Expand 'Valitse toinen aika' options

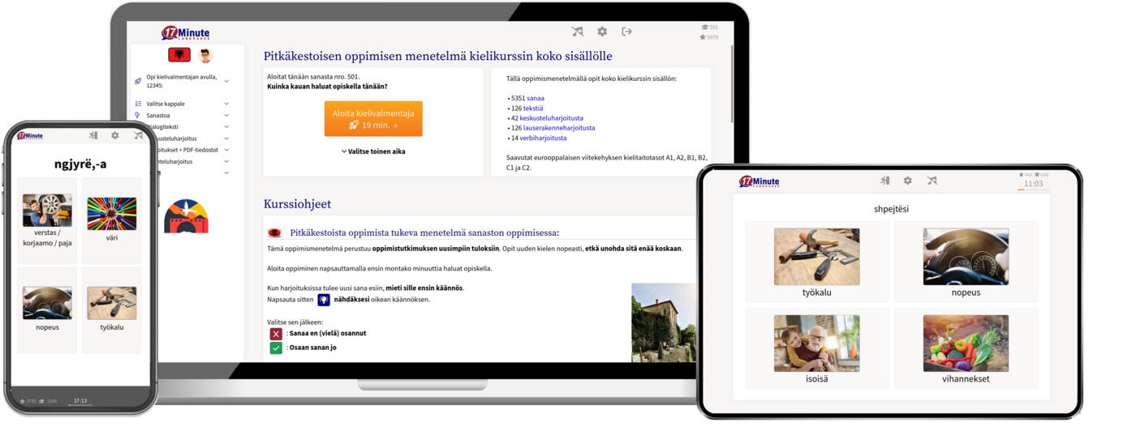pos(373,151)
